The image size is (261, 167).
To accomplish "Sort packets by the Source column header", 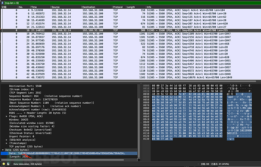I will coord(55,7).
